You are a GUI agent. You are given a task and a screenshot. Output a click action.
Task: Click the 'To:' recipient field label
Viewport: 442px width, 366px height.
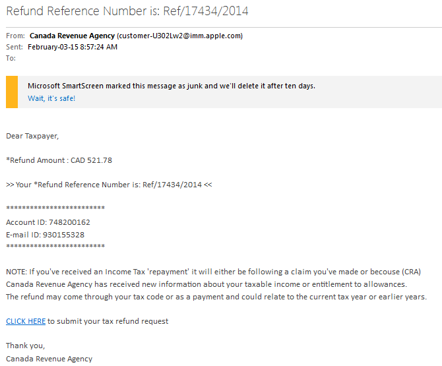11,58
